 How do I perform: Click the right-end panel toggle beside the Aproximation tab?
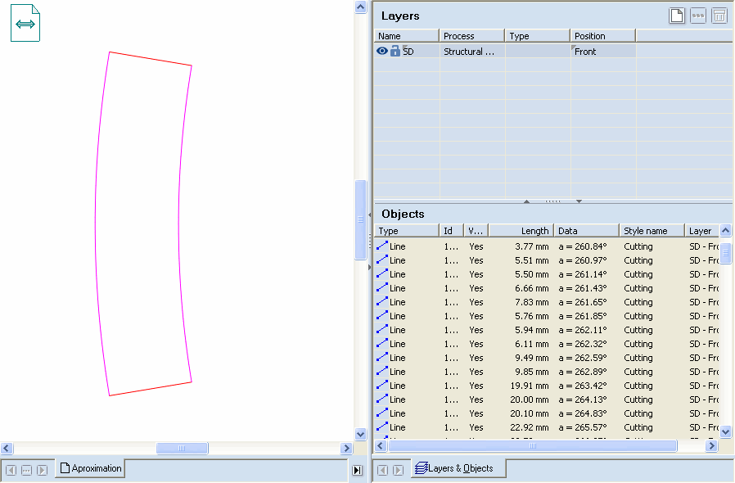[x=357, y=470]
